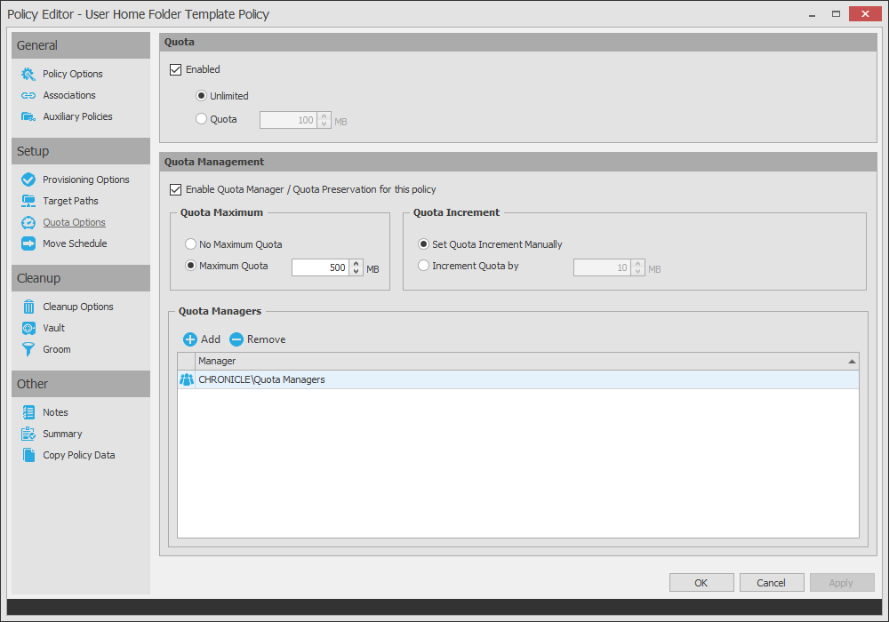Click the sort arrow in Manager header
The width and height of the screenshot is (889, 622).
(852, 361)
